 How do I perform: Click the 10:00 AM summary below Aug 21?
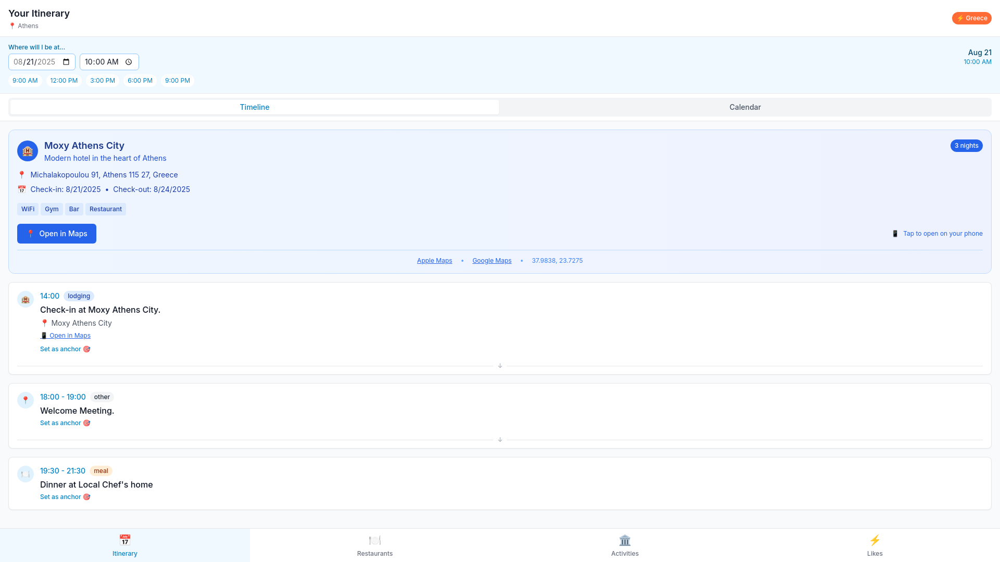coord(978,62)
